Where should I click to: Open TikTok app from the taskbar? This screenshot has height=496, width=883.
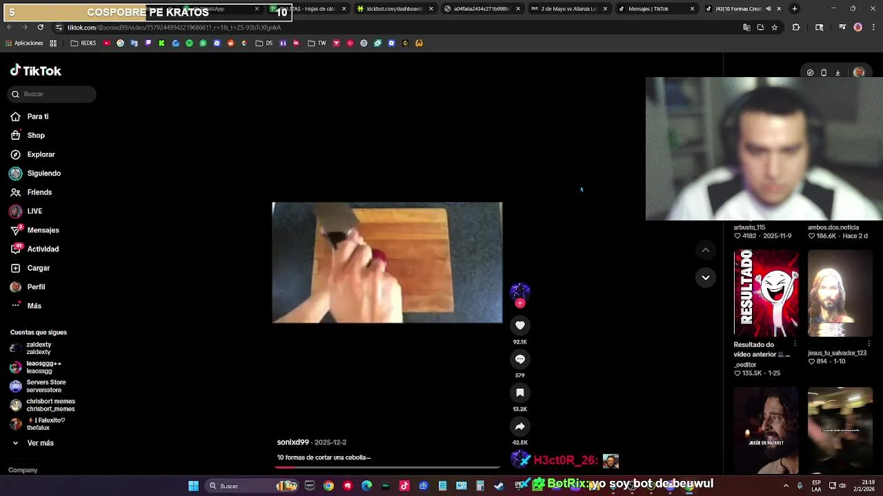click(x=404, y=486)
